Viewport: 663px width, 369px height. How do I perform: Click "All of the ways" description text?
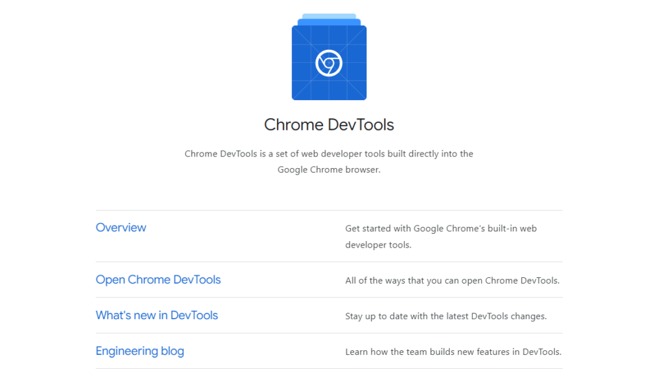[x=452, y=280]
